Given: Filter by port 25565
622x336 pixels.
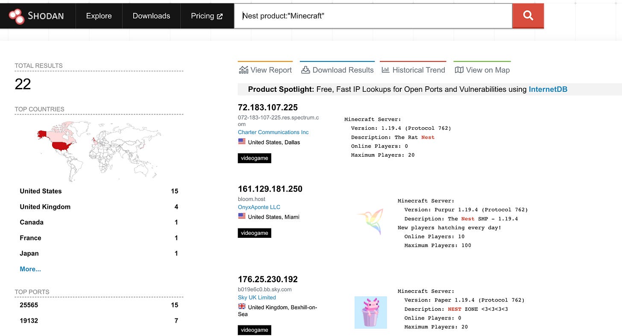Looking at the screenshot, I should tap(99, 305).
